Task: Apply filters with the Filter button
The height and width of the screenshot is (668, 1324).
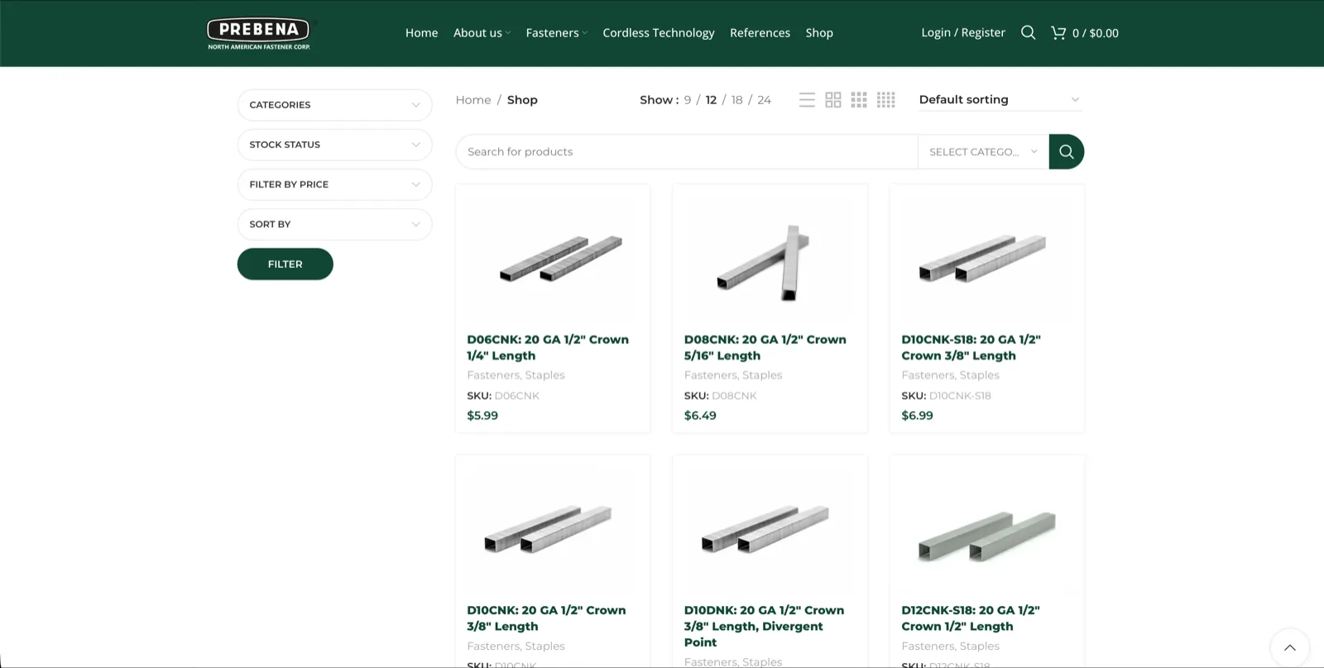Action: pos(285,264)
